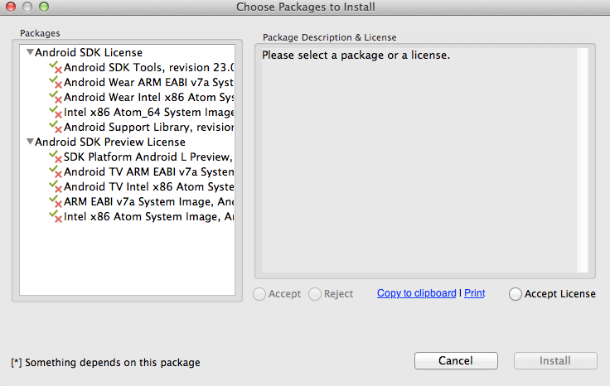Select the Accept License radio button
Image resolution: width=610 pixels, height=386 pixels.
[516, 294]
